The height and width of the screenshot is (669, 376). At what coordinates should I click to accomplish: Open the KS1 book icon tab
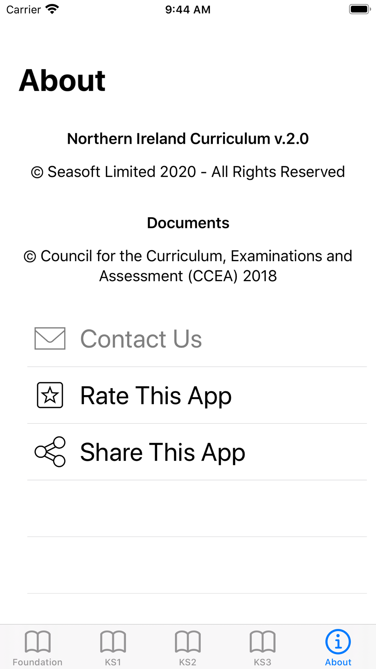113,641
